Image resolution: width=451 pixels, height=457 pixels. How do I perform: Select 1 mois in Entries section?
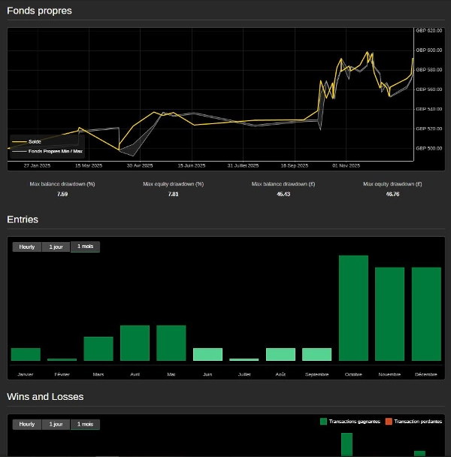(x=85, y=247)
